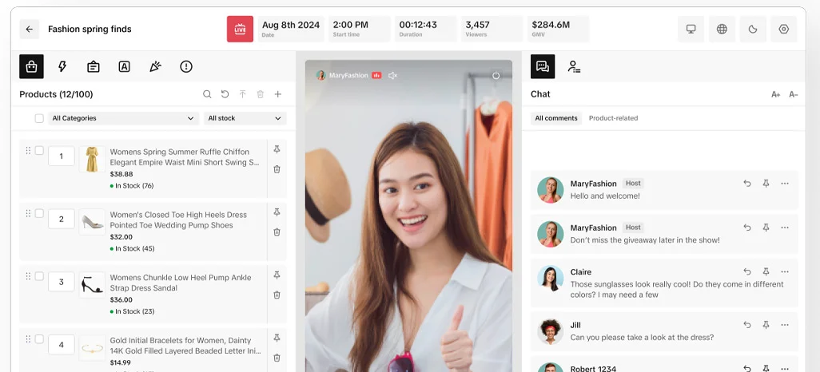Click the product 2 order number field

click(62, 219)
